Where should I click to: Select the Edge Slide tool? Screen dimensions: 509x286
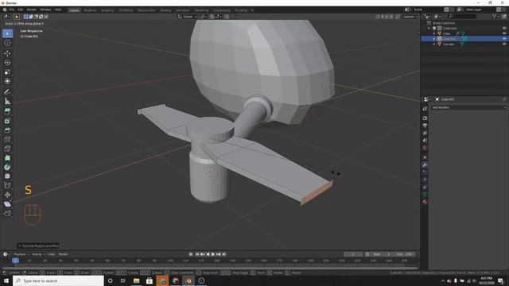(7, 185)
